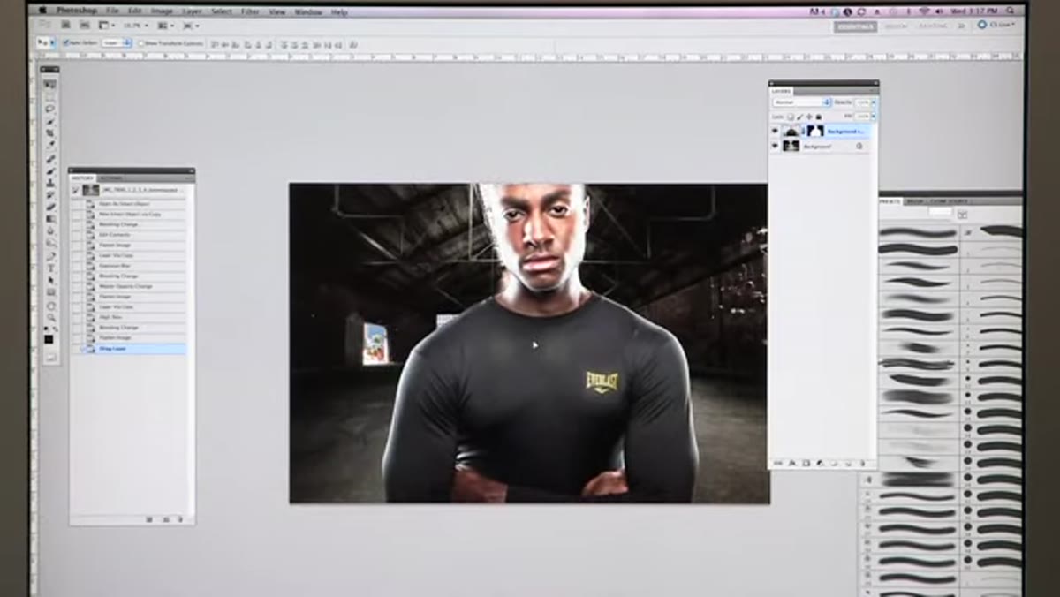The image size is (1060, 597).
Task: Set history brush source beside the snapshot
Action: tap(76, 190)
